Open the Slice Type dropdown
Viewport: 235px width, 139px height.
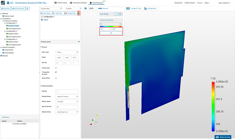(67, 52)
